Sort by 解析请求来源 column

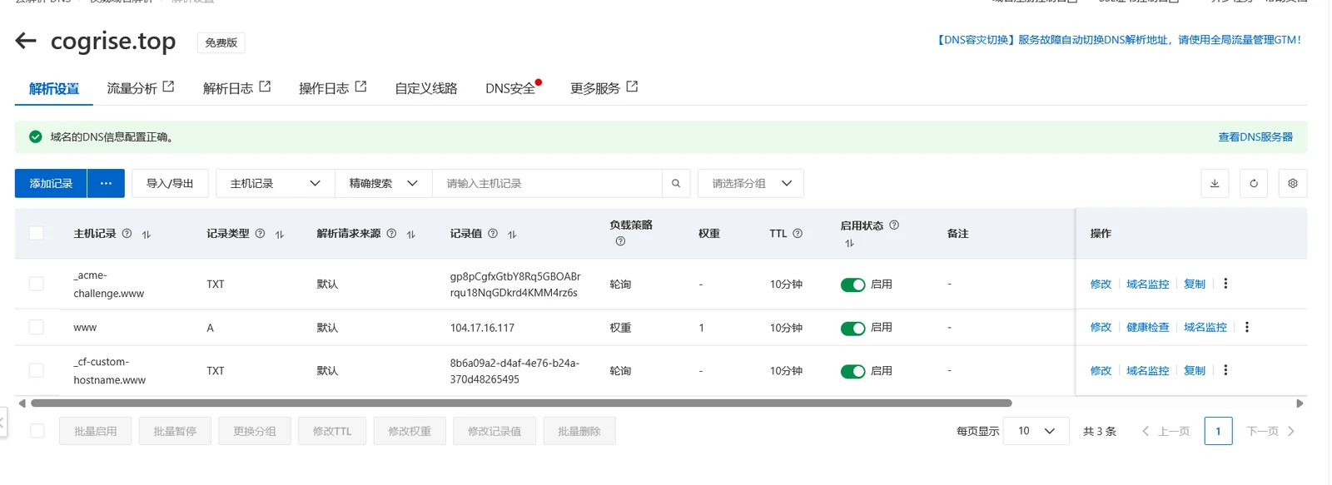point(411,235)
